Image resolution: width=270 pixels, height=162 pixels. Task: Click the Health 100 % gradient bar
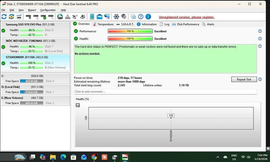(130, 39)
